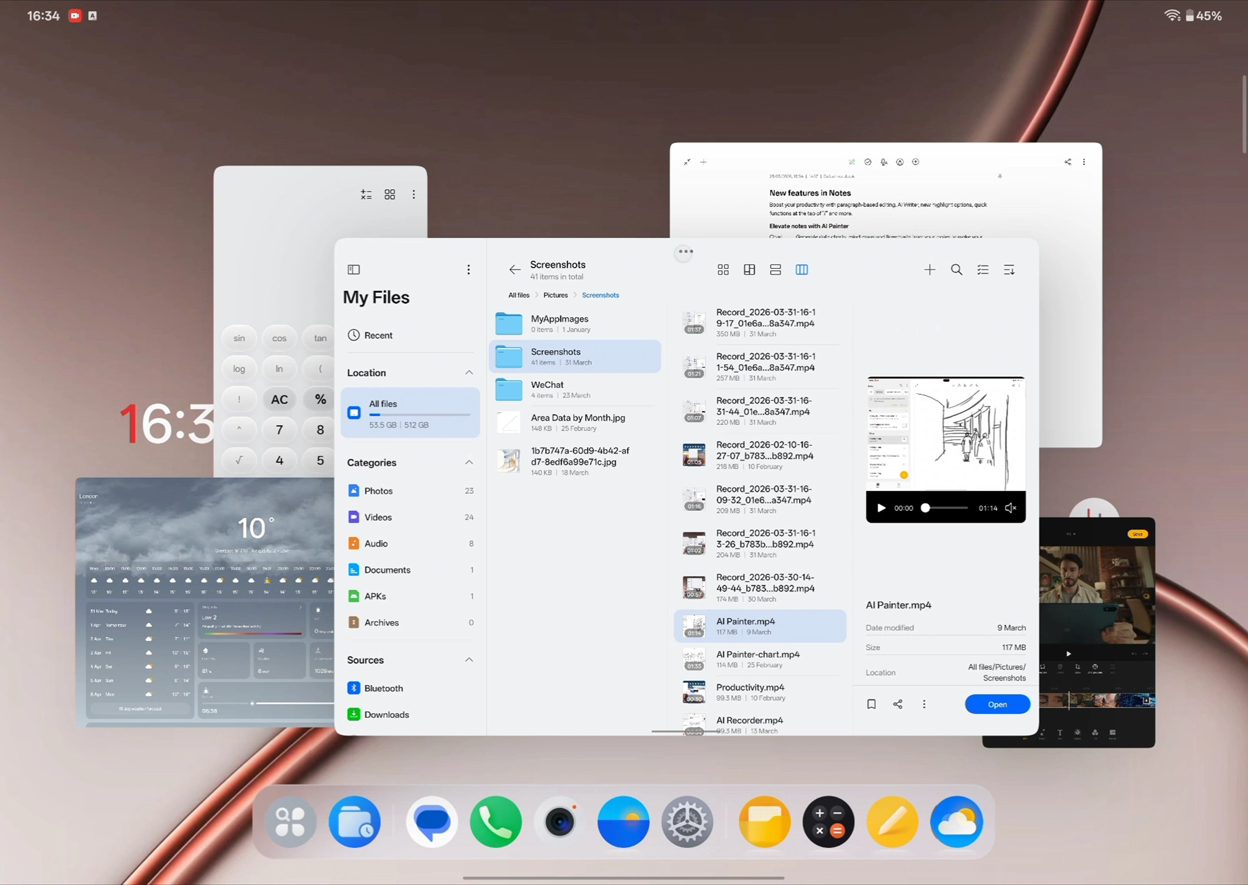Click Save in the video editor
This screenshot has width=1248, height=885.
pyautogui.click(x=1137, y=534)
